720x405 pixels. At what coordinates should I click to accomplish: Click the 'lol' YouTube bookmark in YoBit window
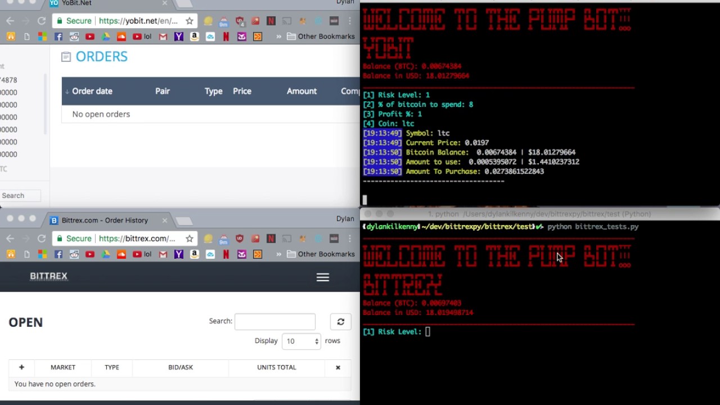pyautogui.click(x=142, y=37)
